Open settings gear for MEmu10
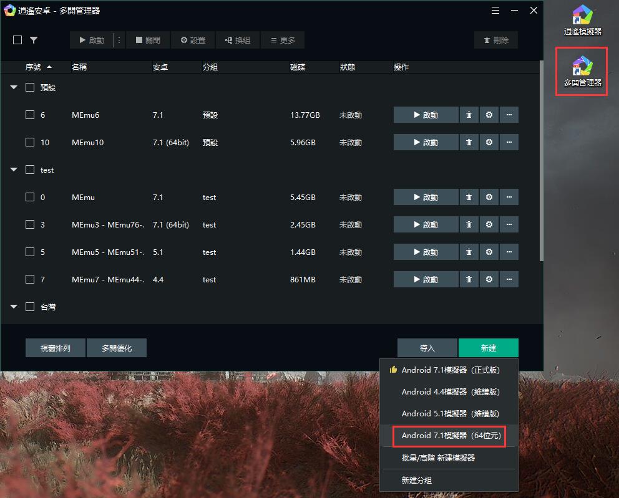Image resolution: width=619 pixels, height=498 pixels. pos(489,142)
